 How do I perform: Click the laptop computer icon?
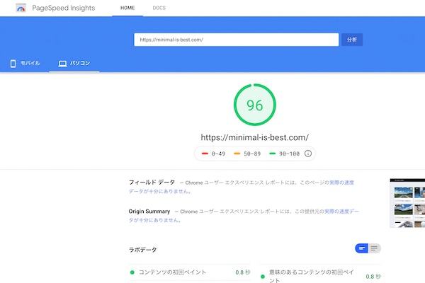(62, 64)
